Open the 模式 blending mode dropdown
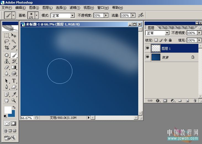This screenshot has height=144, width=202. (72, 15)
